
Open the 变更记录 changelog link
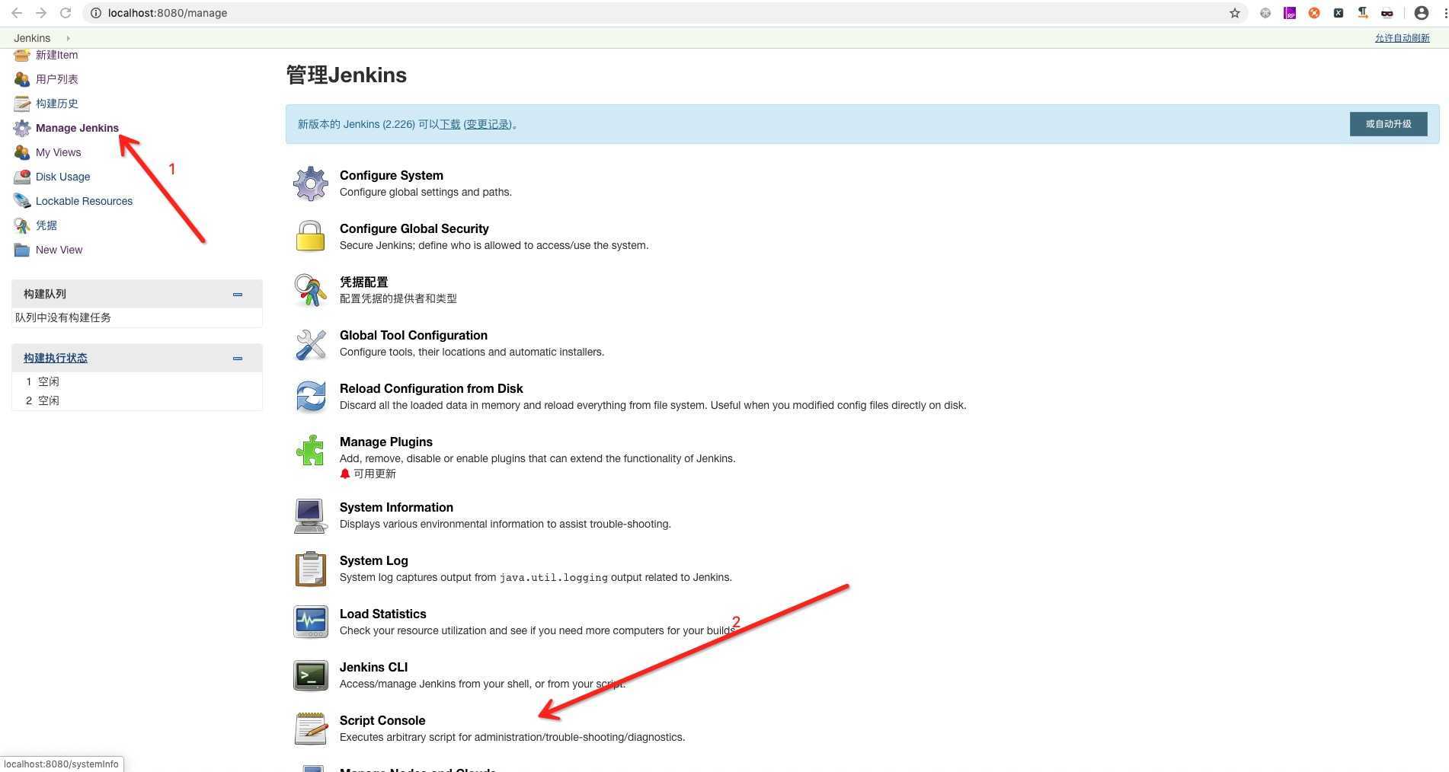click(x=488, y=124)
